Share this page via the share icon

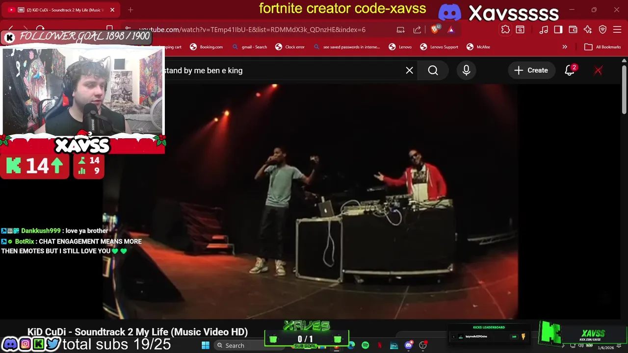click(417, 30)
